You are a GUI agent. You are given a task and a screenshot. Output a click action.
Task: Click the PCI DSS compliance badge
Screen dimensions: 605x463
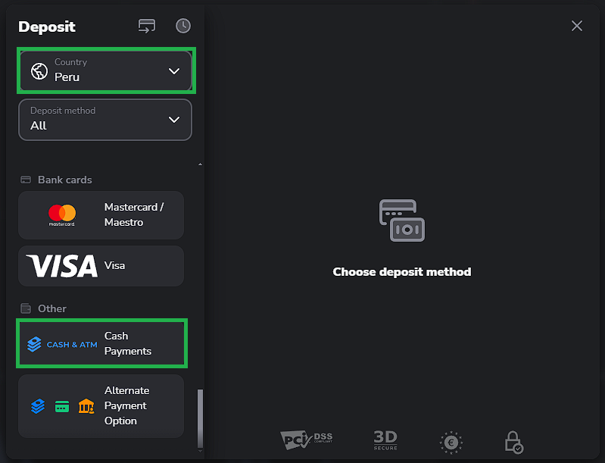tap(306, 440)
